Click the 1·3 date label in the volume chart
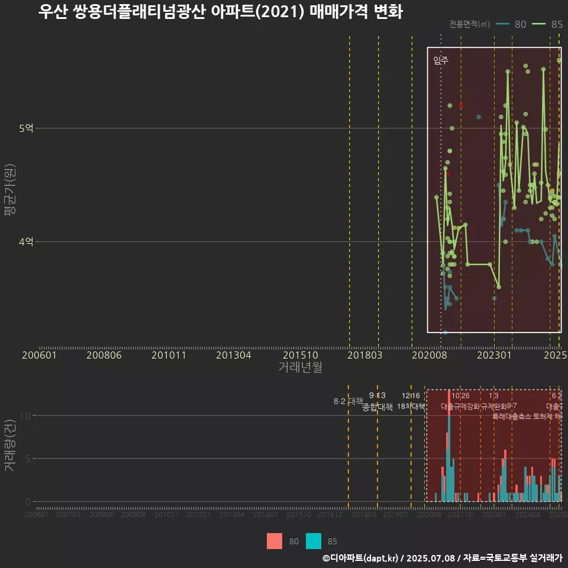This screenshot has width=568, height=568. click(x=493, y=396)
